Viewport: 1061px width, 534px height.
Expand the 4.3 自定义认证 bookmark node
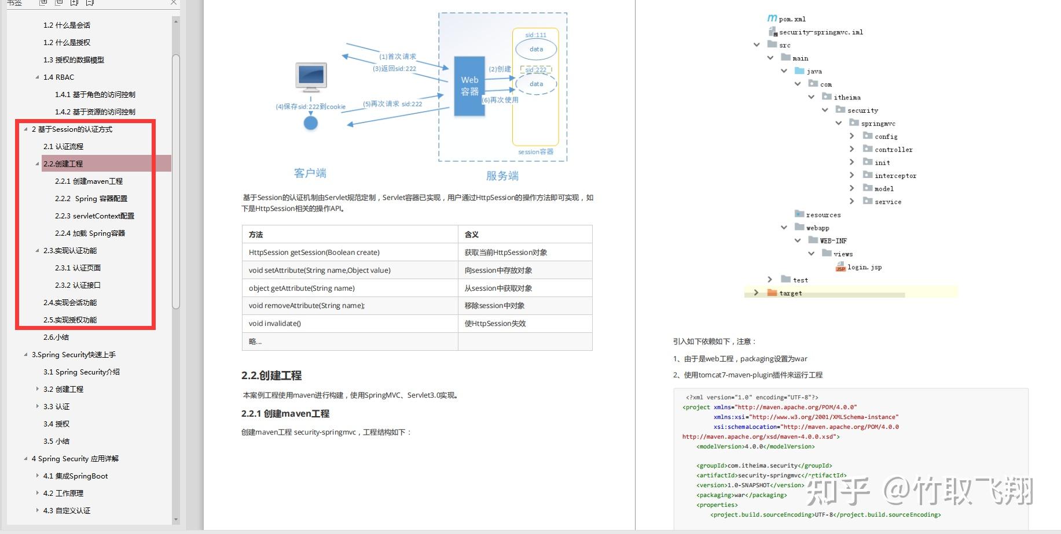pos(38,511)
